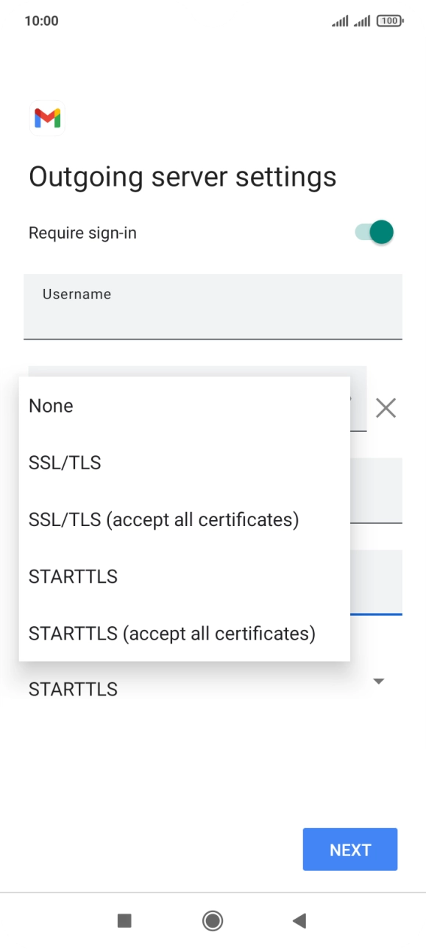Image resolution: width=426 pixels, height=949 pixels.
Task: Tap the battery indicator in status bar
Action: [x=389, y=21]
